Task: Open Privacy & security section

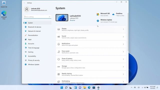Action: pyautogui.click(x=37, y=60)
